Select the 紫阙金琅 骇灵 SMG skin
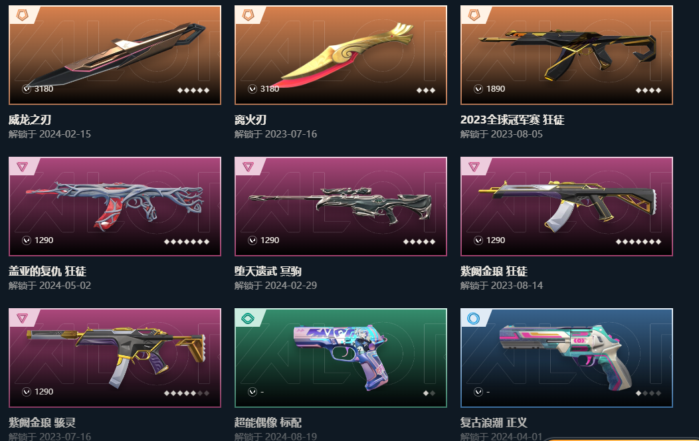Image resolution: width=699 pixels, height=441 pixels. point(115,358)
